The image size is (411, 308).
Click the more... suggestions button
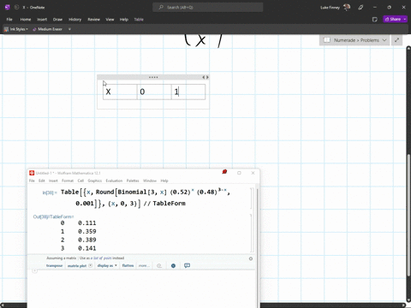pos(144,266)
